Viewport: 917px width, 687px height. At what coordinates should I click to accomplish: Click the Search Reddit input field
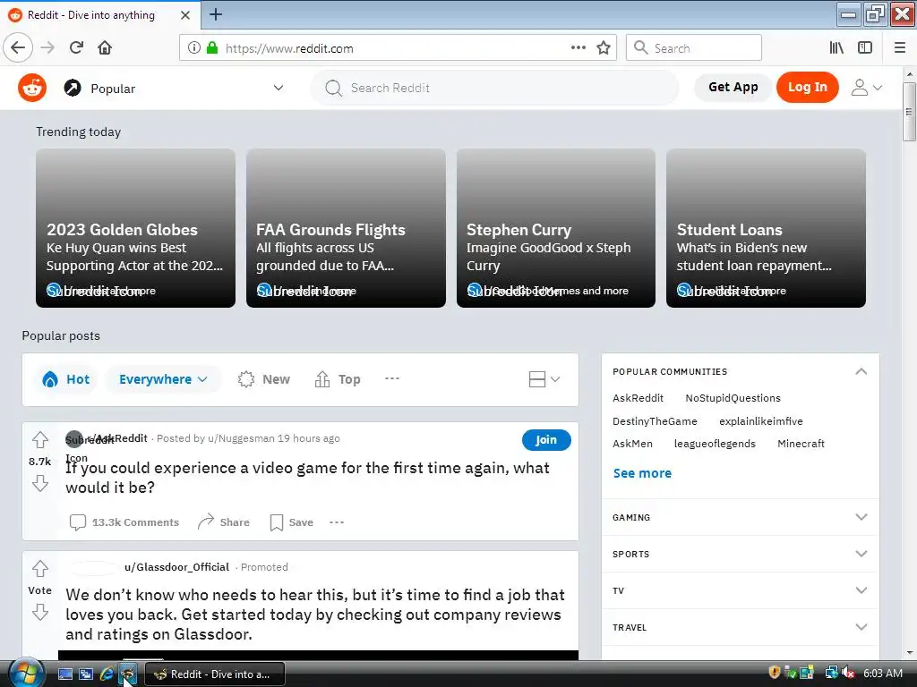coord(494,88)
